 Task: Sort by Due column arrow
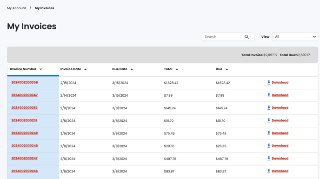coord(227,69)
